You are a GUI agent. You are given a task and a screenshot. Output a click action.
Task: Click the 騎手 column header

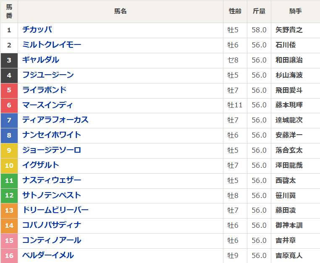coord(295,11)
